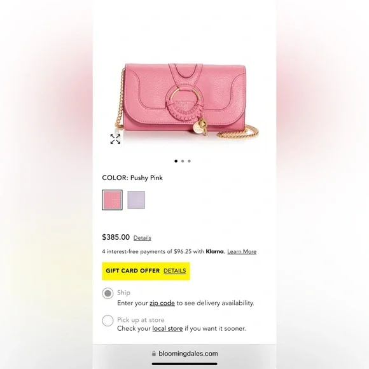Click the yellow GIFT CARD OFFER banner
The width and height of the screenshot is (369, 369).
click(x=146, y=271)
